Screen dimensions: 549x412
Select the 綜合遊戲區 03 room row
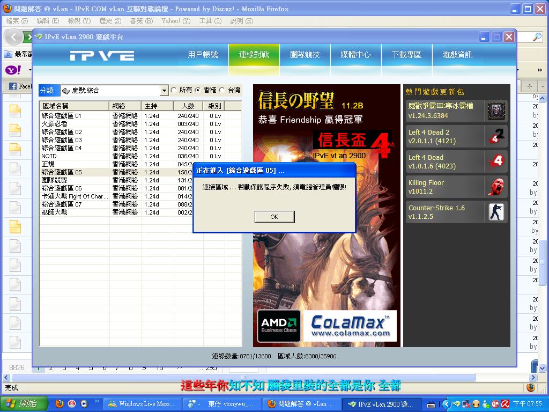coord(140,140)
